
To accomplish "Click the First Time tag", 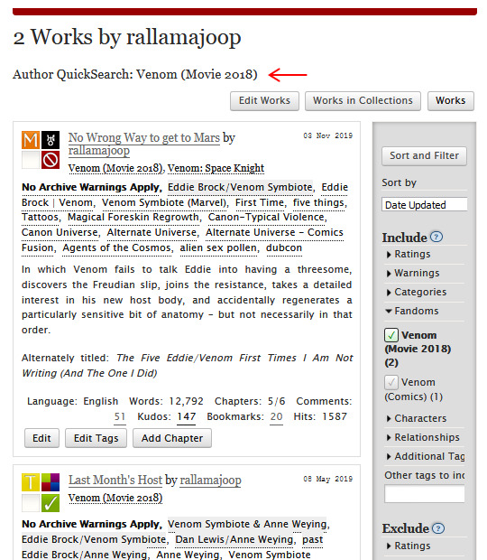I will (260, 202).
